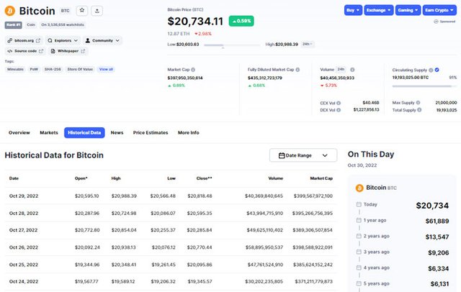The height and width of the screenshot is (292, 461).
Task: Switch to the Overview tab
Action: [x=19, y=132]
